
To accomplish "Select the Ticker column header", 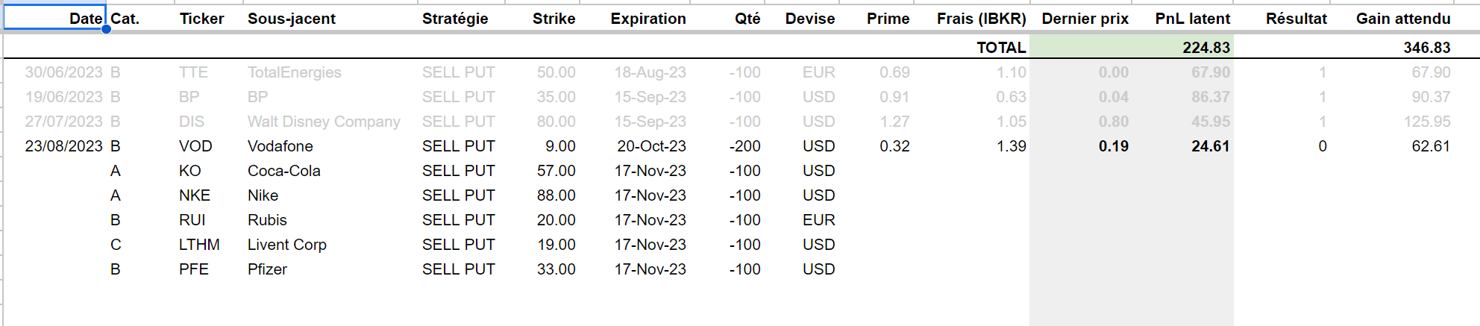I will (201, 19).
